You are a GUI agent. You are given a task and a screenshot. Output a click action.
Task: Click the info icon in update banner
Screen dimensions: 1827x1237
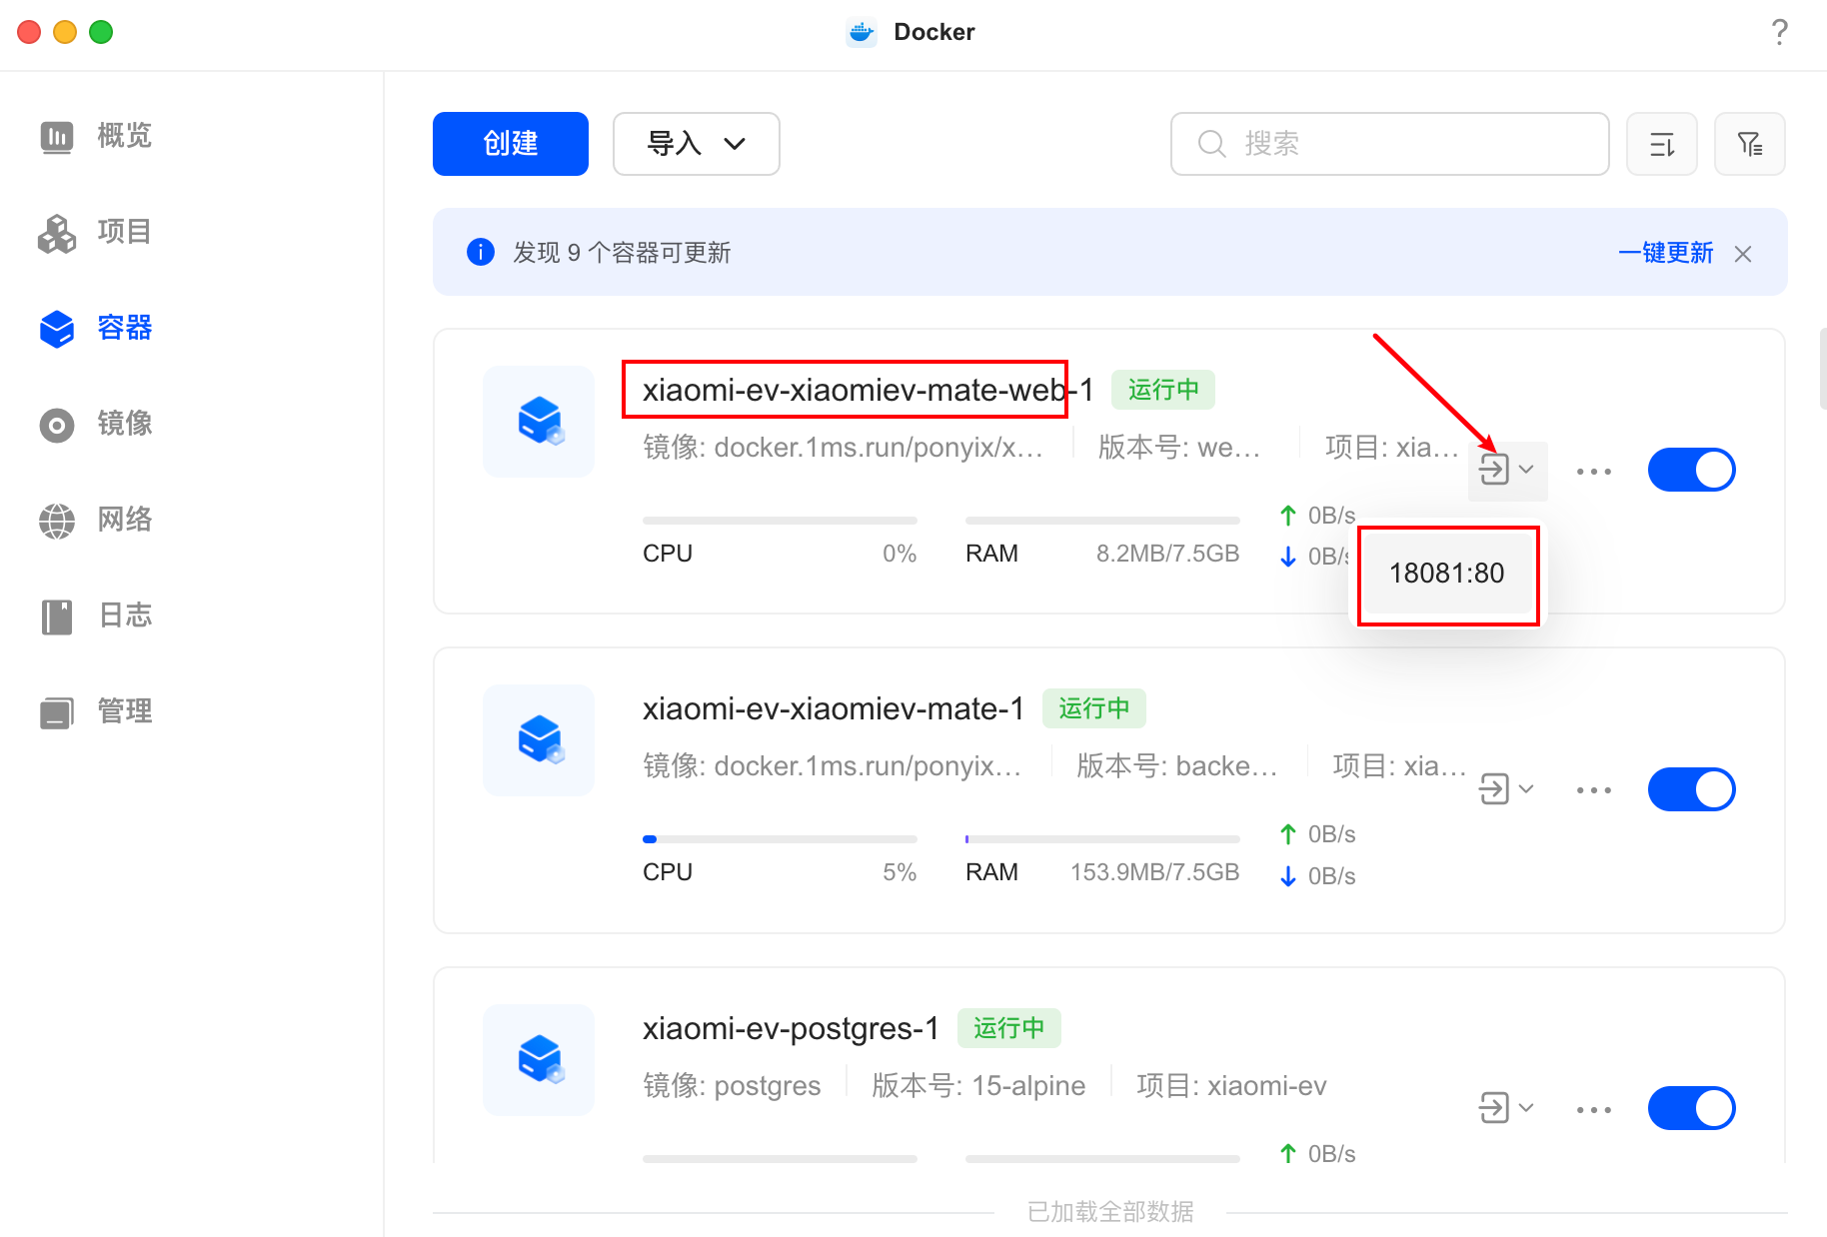481,252
